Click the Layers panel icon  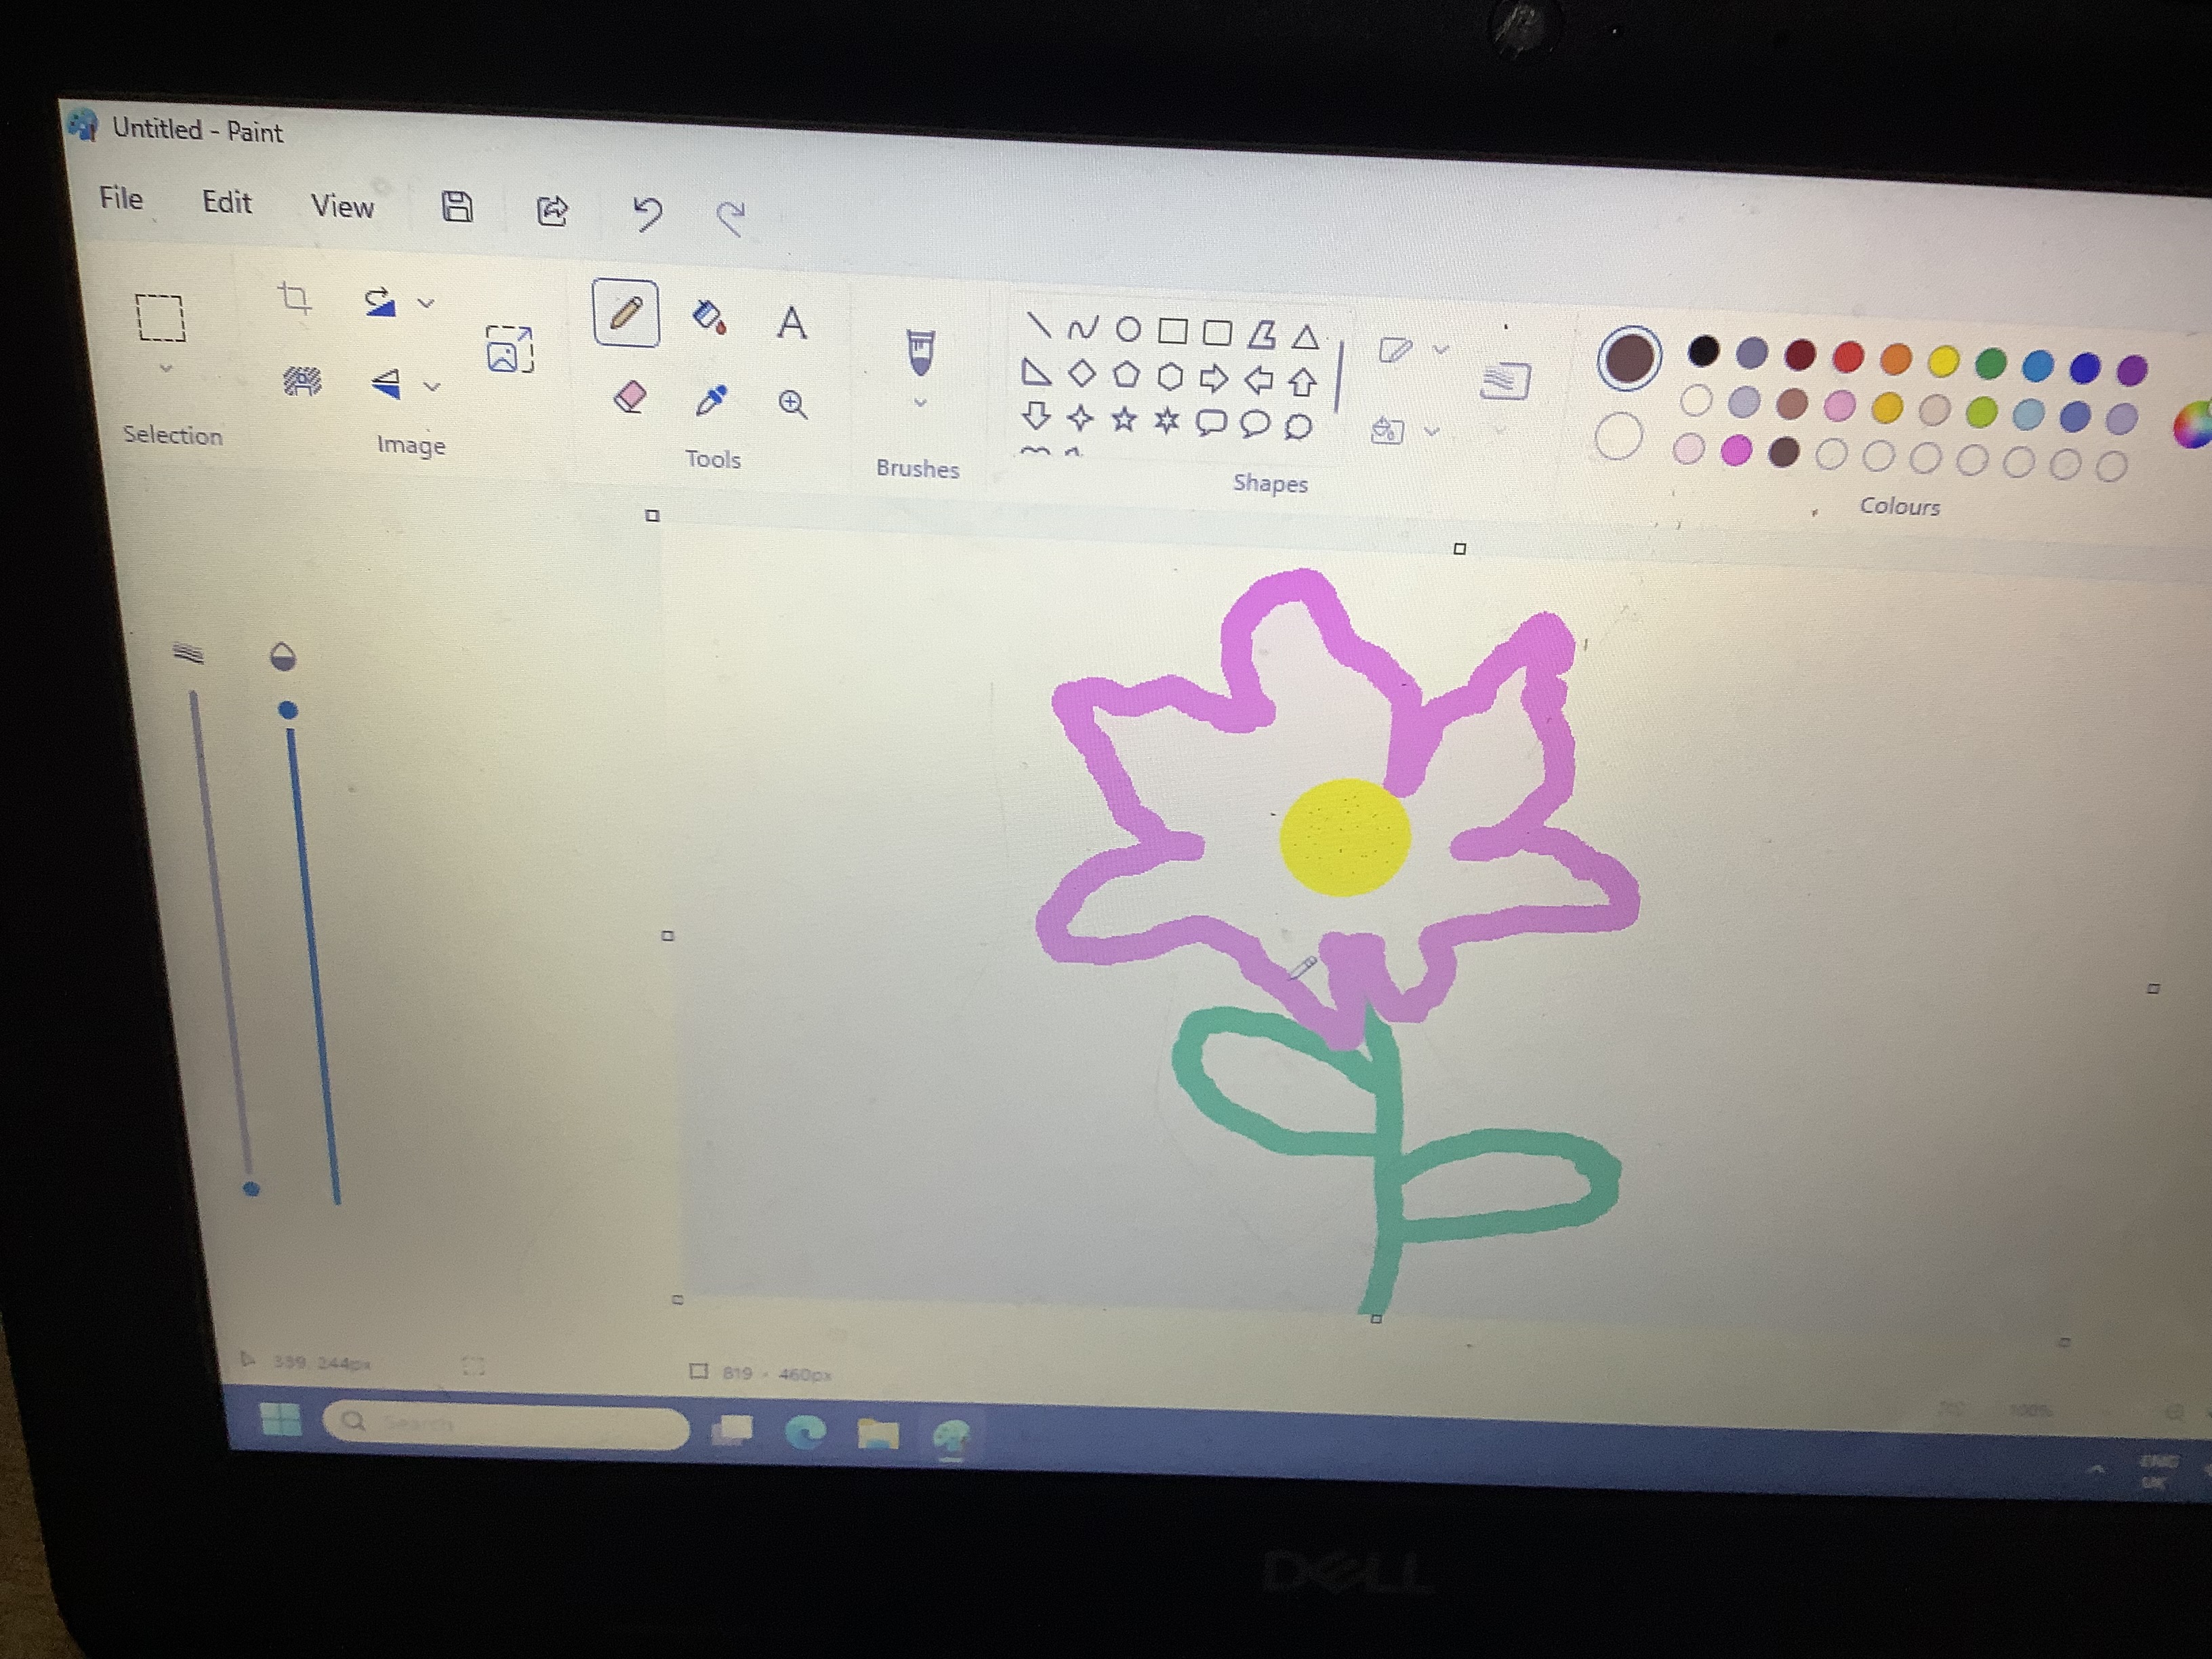coord(1505,380)
